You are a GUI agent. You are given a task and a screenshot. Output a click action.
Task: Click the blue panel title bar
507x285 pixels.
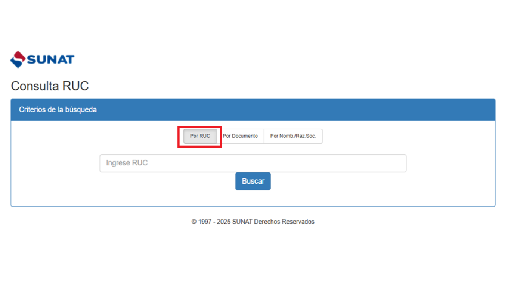[253, 110]
